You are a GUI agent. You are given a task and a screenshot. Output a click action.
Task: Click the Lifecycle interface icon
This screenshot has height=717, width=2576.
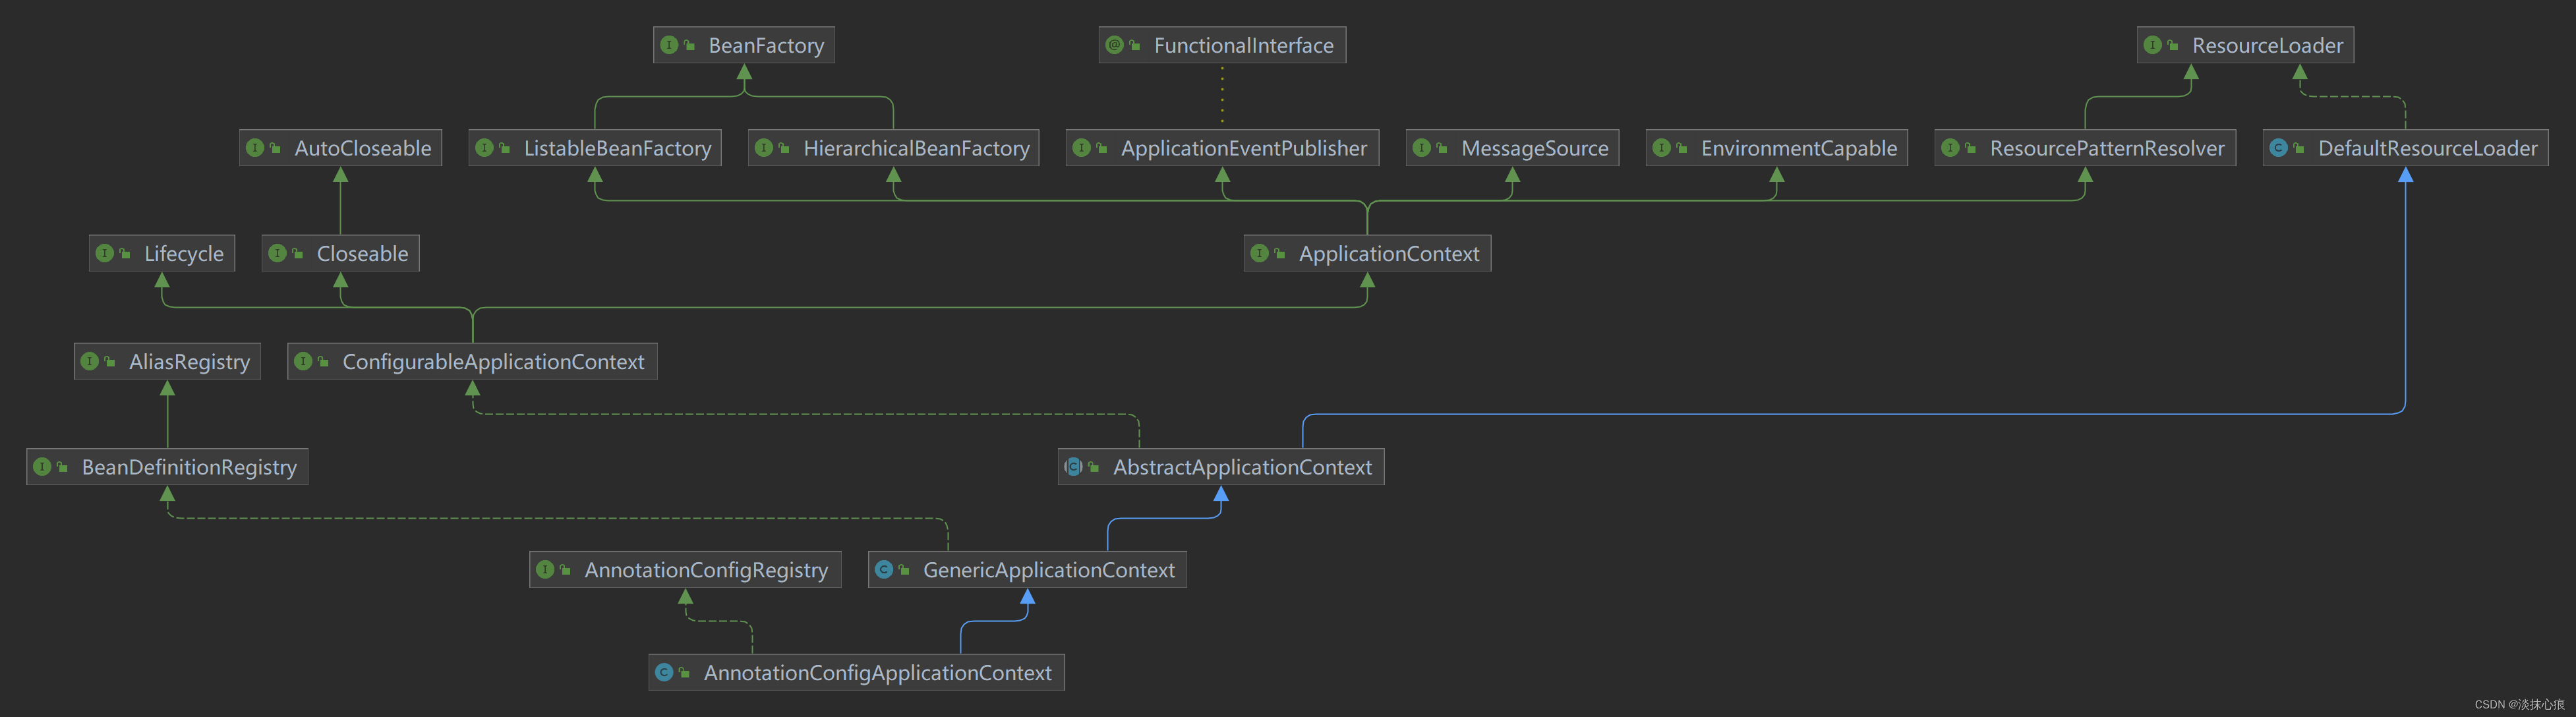click(104, 253)
